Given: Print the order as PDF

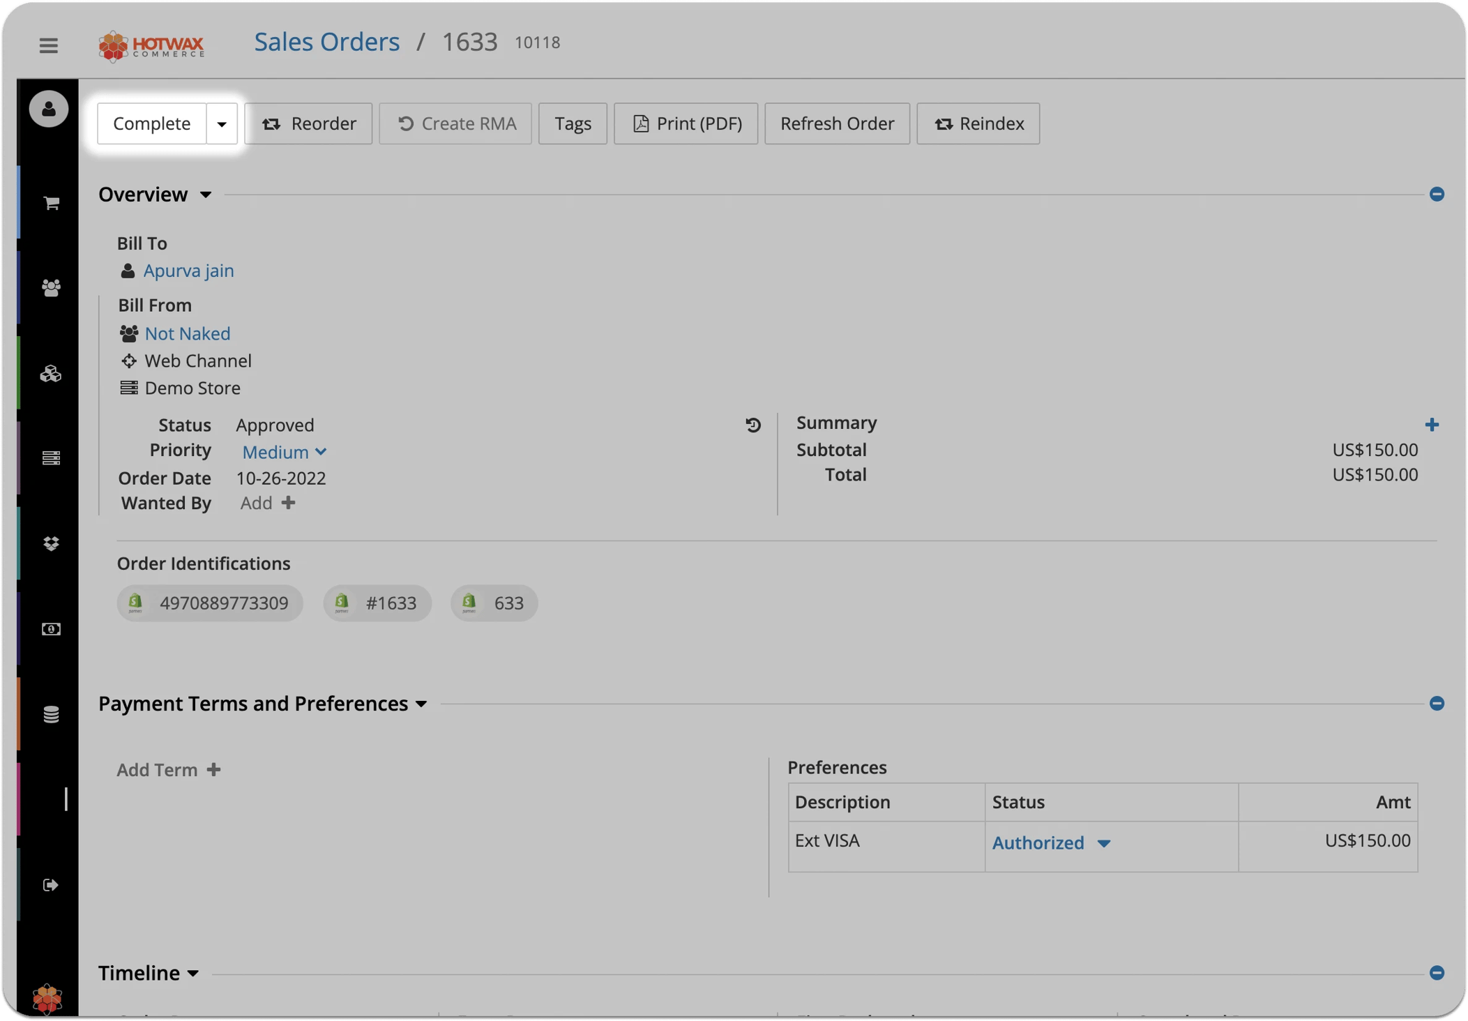Looking at the screenshot, I should coord(686,123).
